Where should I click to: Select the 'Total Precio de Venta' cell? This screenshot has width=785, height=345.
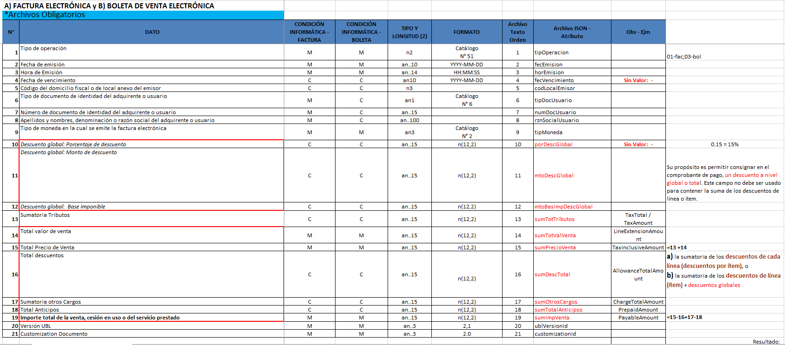152,247
